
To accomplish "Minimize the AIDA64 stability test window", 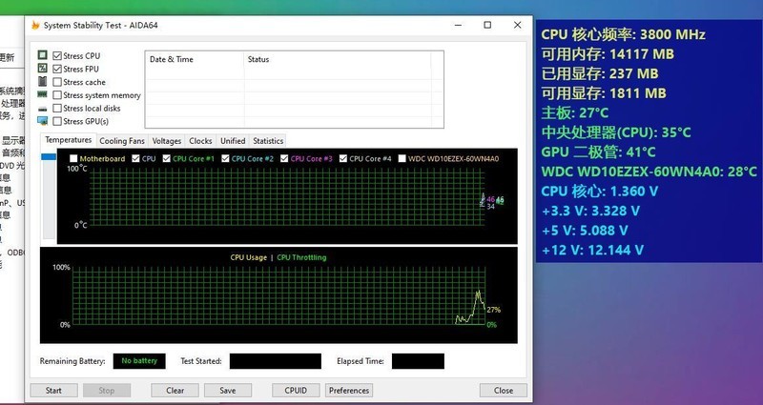I will click(x=458, y=26).
